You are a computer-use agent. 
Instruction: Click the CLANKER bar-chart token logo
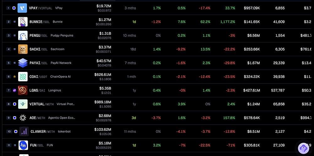click(x=24, y=132)
